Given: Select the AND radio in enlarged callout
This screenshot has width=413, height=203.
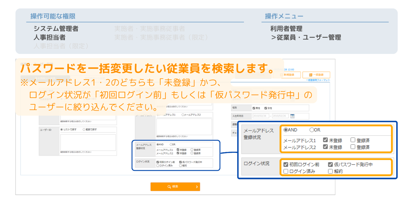Looking at the screenshot, I should pos(286,130).
